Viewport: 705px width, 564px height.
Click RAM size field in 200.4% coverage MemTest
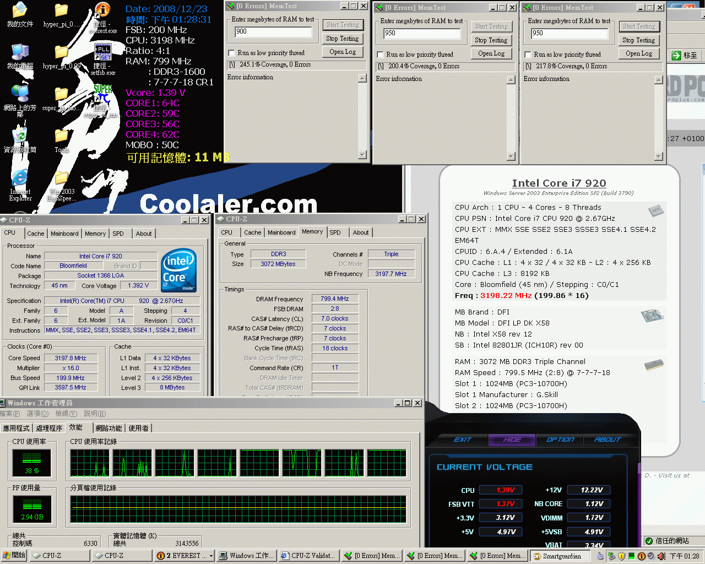[422, 33]
